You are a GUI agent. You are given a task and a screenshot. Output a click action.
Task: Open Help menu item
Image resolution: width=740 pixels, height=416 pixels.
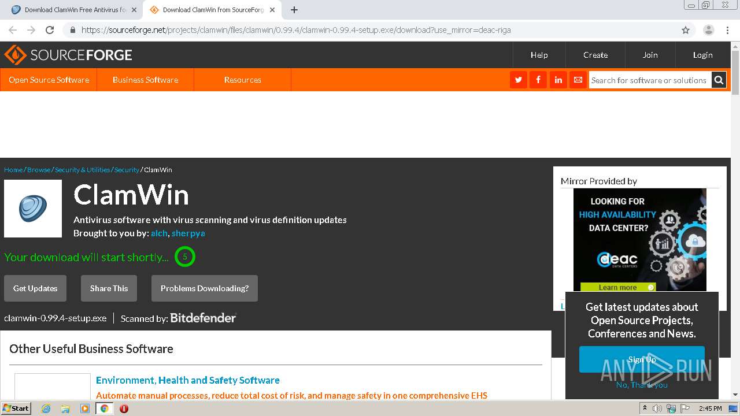[x=539, y=55]
